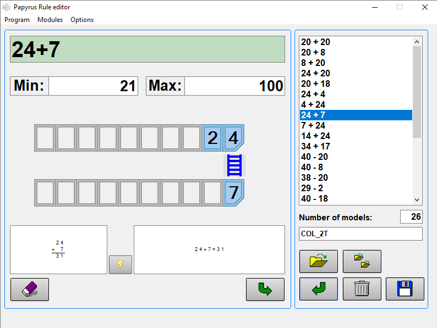Click the trash can delete icon
437x328 pixels.
pyautogui.click(x=362, y=289)
